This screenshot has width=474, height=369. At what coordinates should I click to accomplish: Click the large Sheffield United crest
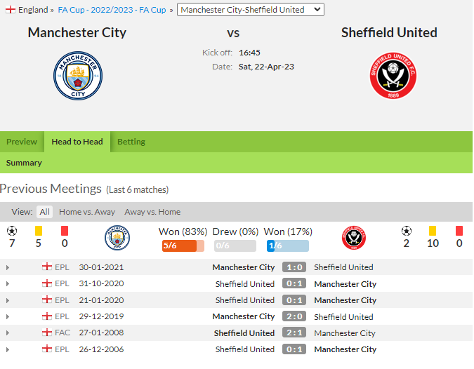(393, 76)
